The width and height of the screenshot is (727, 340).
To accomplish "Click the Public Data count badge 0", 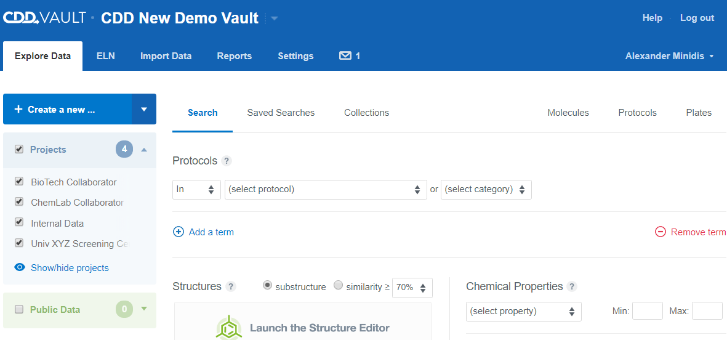I will click(124, 309).
